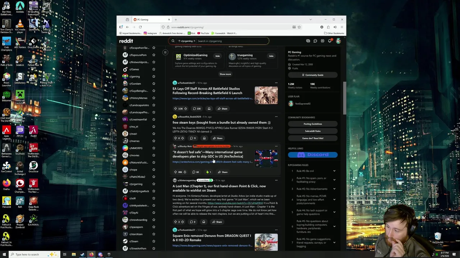Open user avatar profile menu
Screen dimensions: 460x258
pyautogui.click(x=338, y=41)
